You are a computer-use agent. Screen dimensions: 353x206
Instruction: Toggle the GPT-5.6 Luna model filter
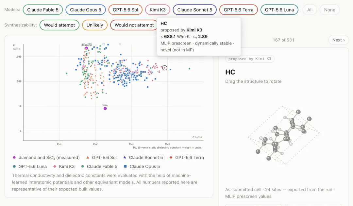[279, 10]
